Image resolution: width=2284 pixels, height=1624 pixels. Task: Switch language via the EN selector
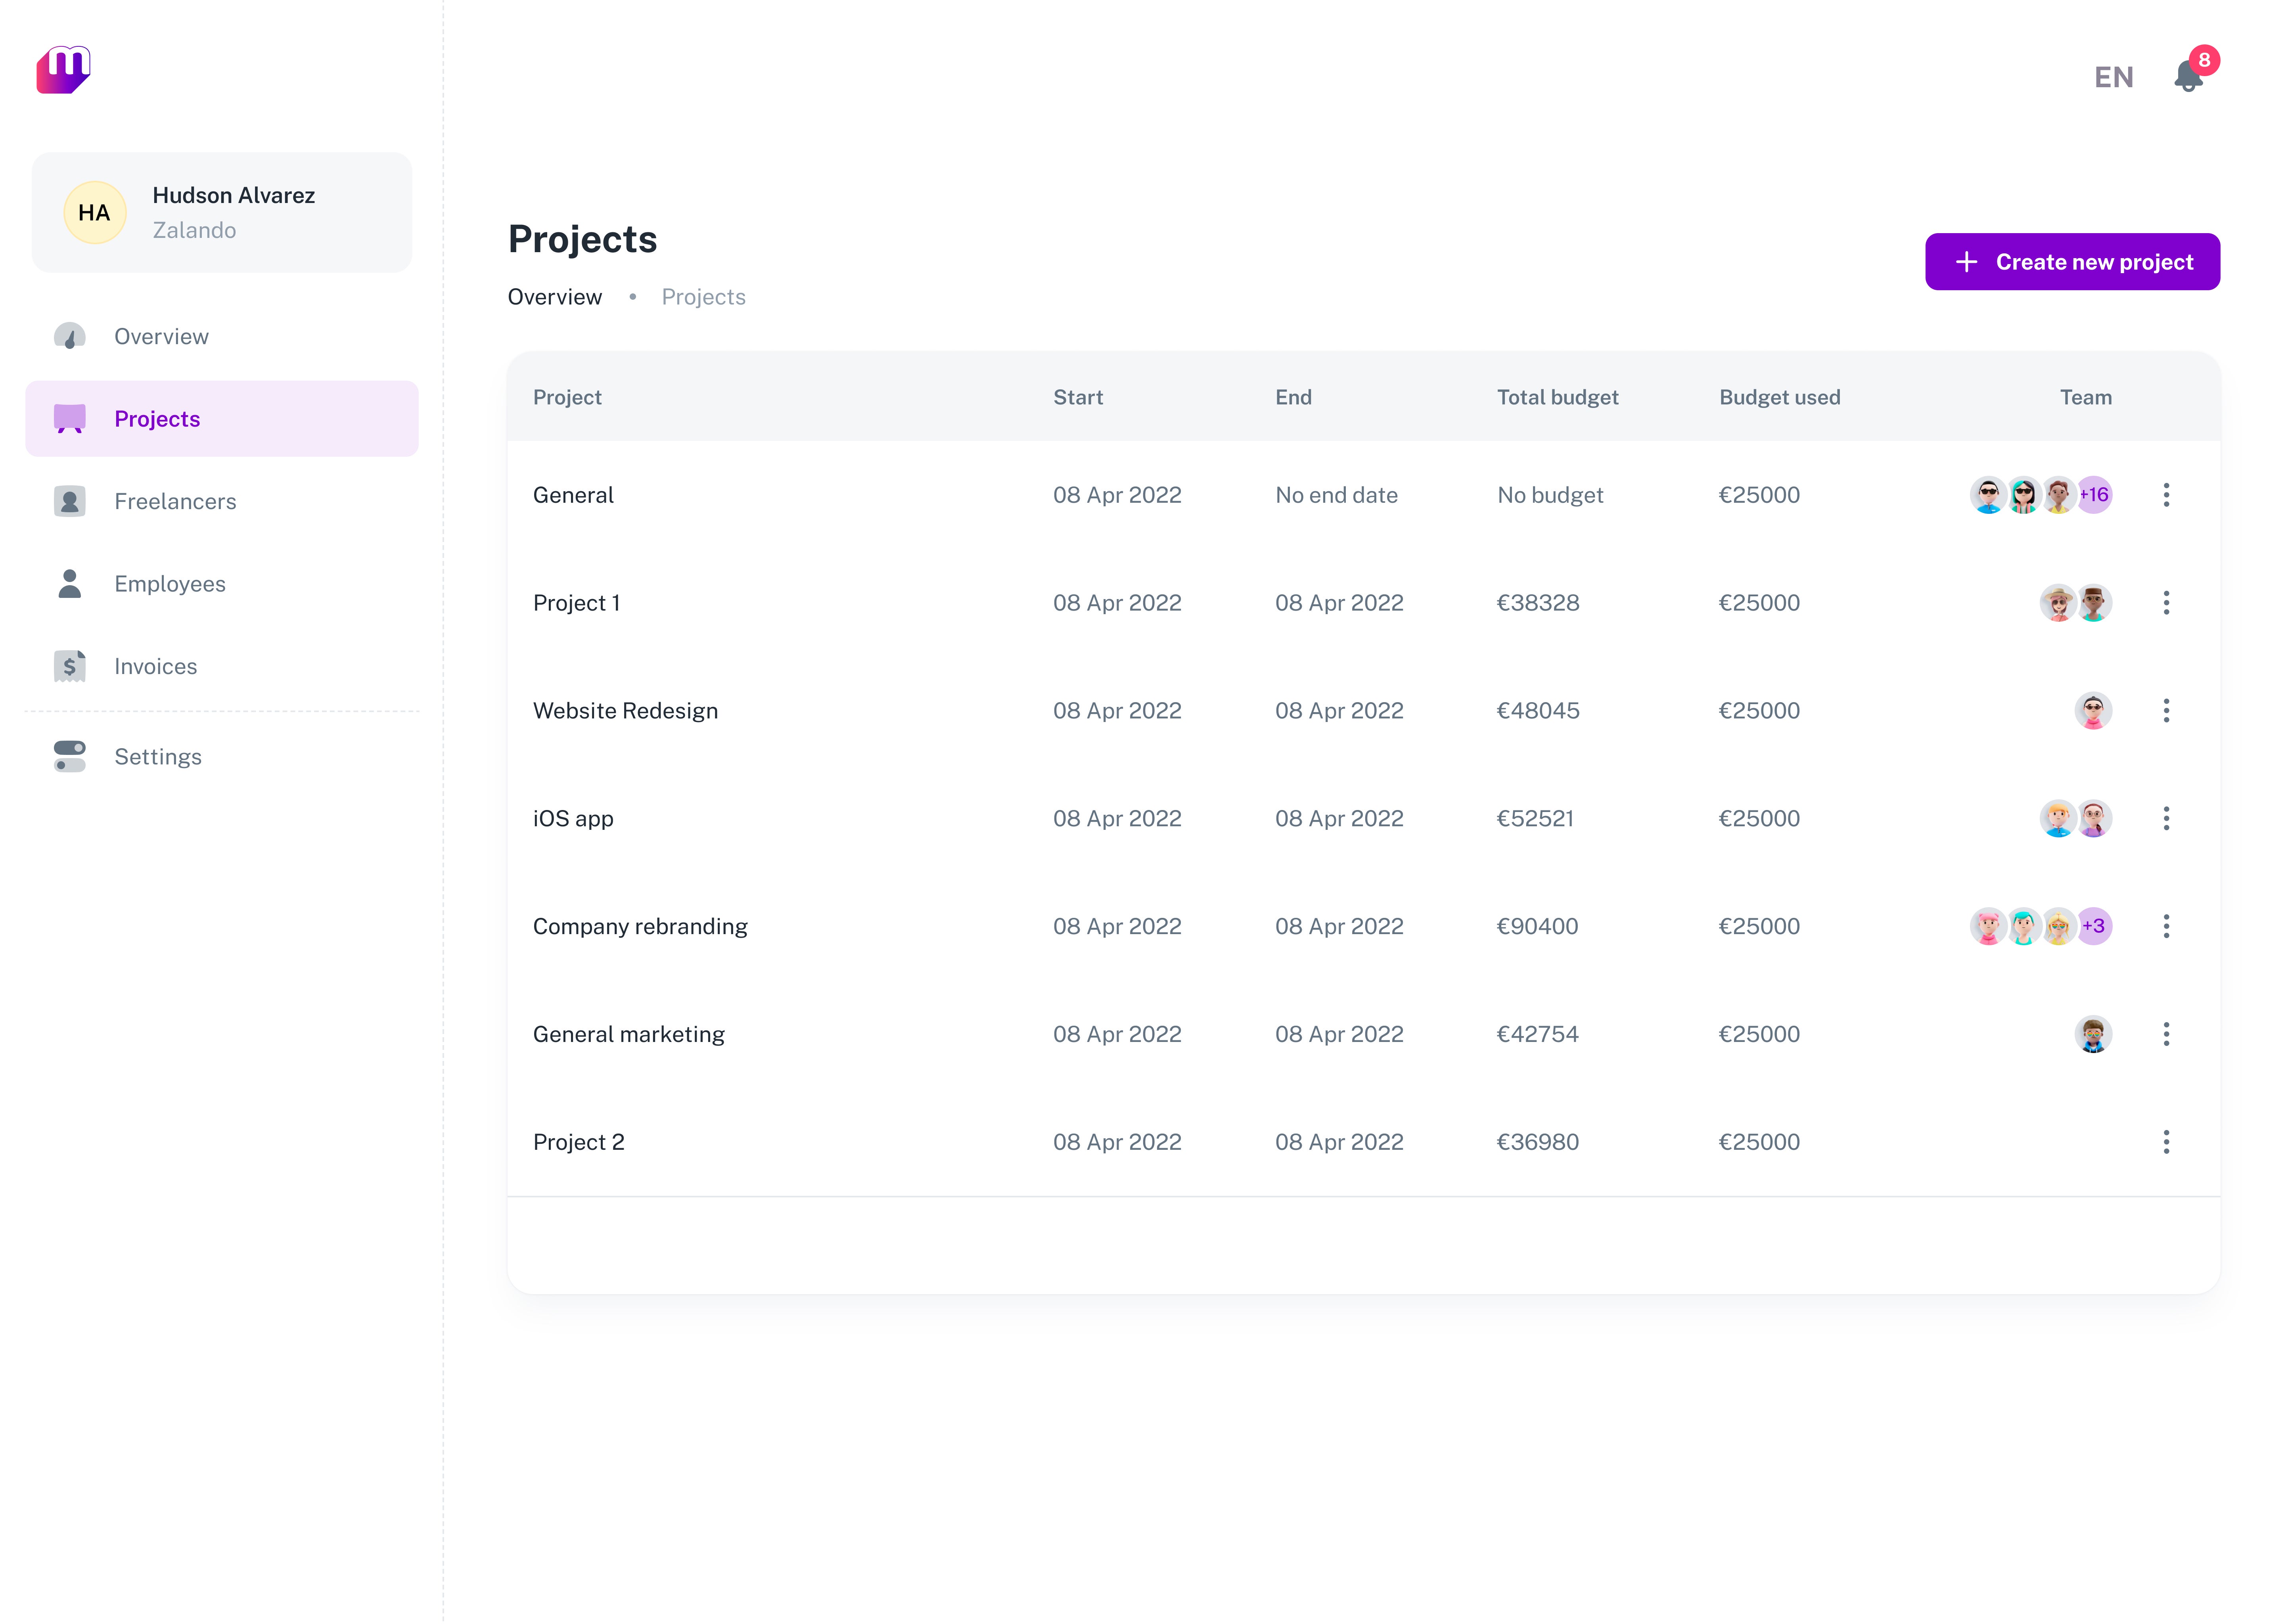2113,77
